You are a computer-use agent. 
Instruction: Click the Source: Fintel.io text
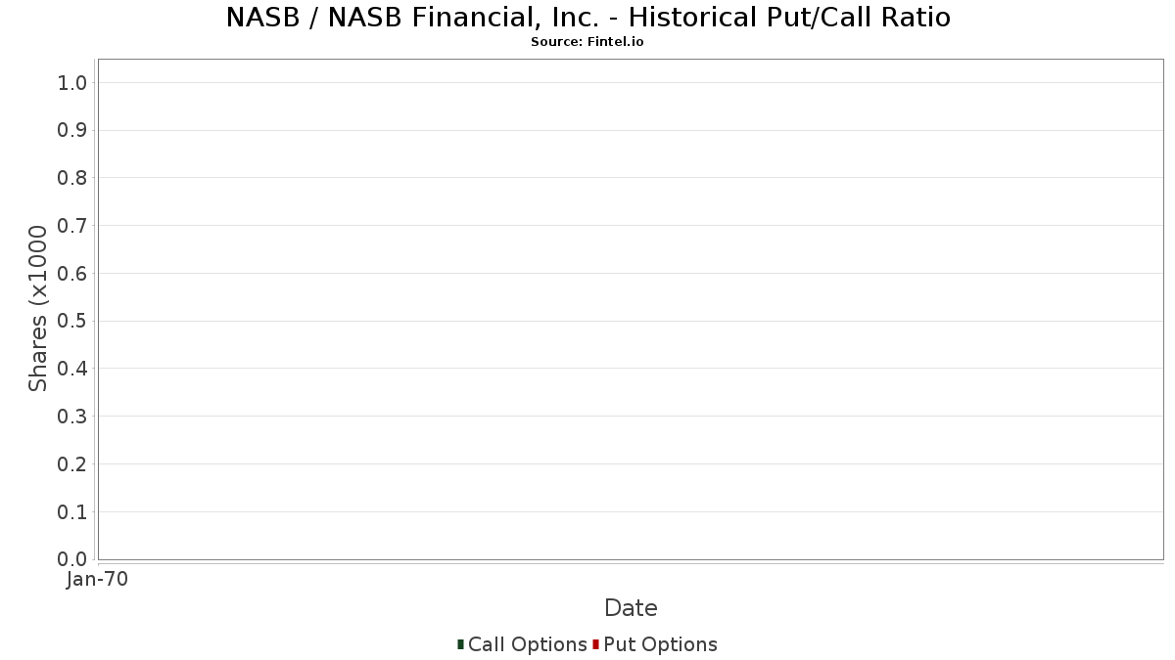pyautogui.click(x=587, y=42)
